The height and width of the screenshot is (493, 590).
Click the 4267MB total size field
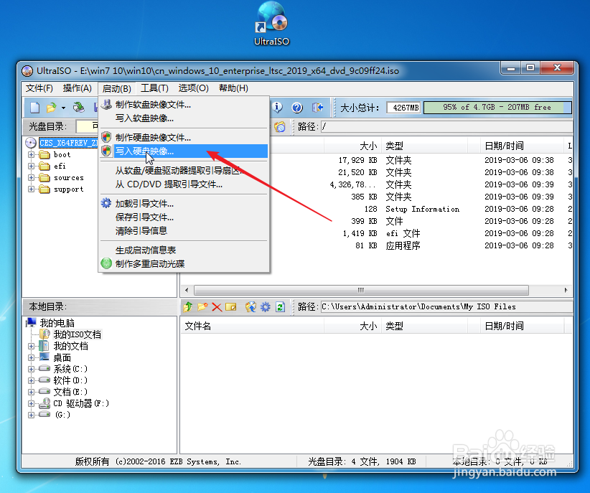click(x=405, y=108)
